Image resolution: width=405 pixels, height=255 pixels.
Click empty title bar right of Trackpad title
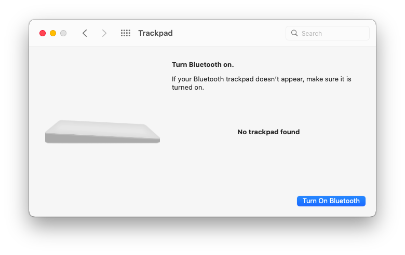[x=228, y=33]
